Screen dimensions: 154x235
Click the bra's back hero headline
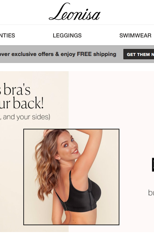click(x=22, y=96)
